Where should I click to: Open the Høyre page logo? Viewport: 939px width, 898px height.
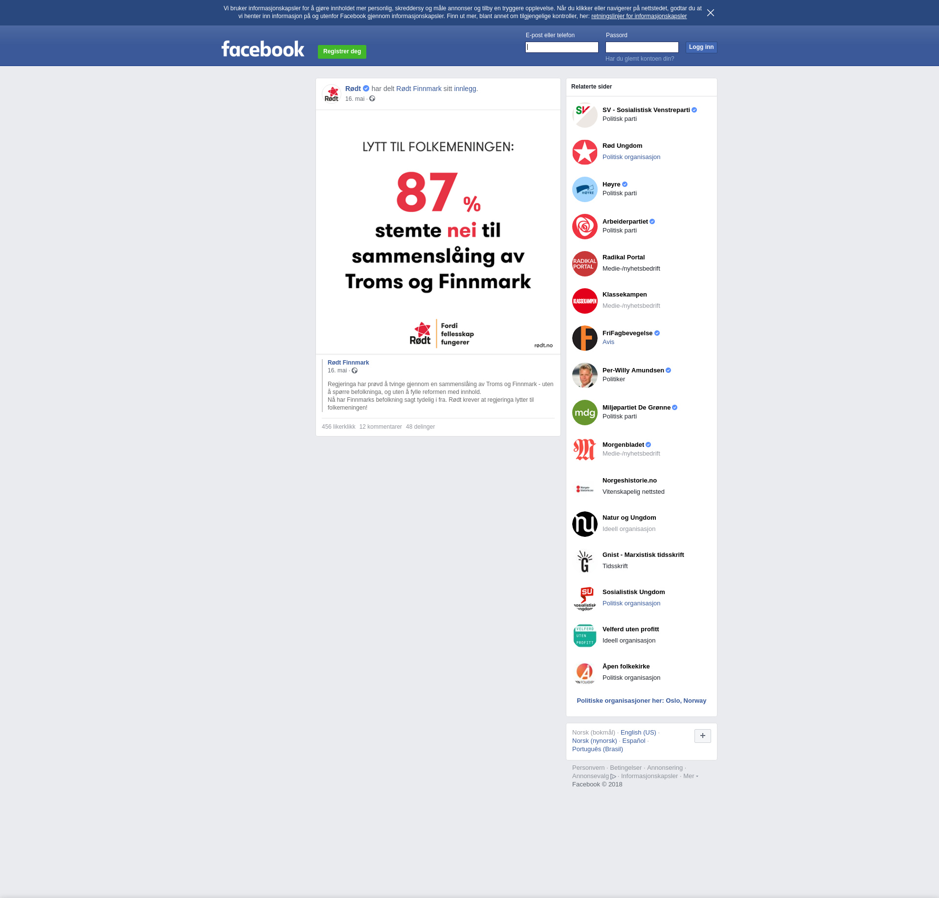point(585,189)
